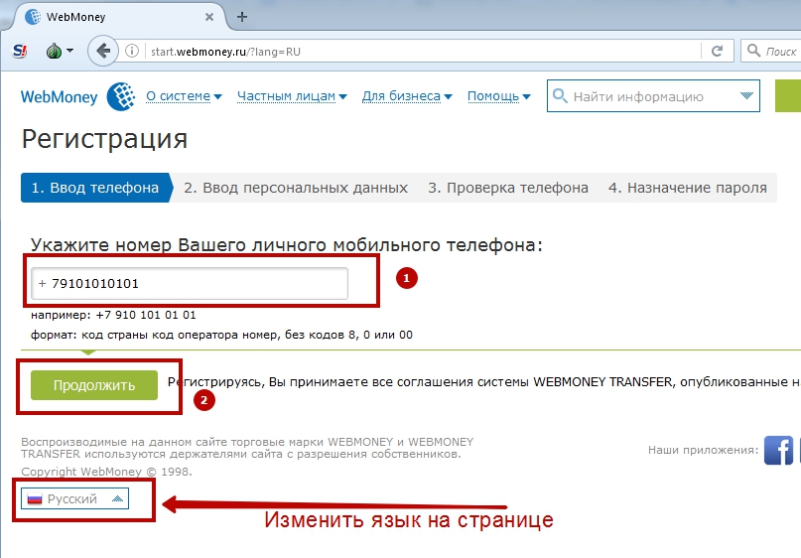The height and width of the screenshot is (558, 801).
Task: Open a new browser tab
Action: point(242,17)
